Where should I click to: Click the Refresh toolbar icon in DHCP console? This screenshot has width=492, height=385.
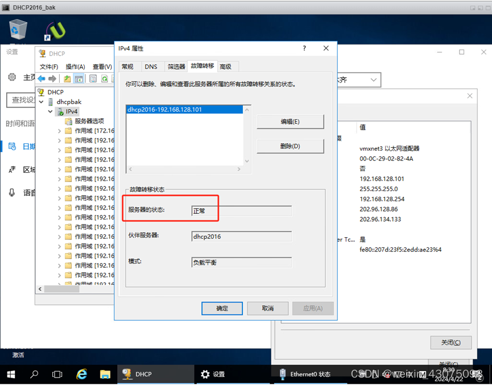105,78
